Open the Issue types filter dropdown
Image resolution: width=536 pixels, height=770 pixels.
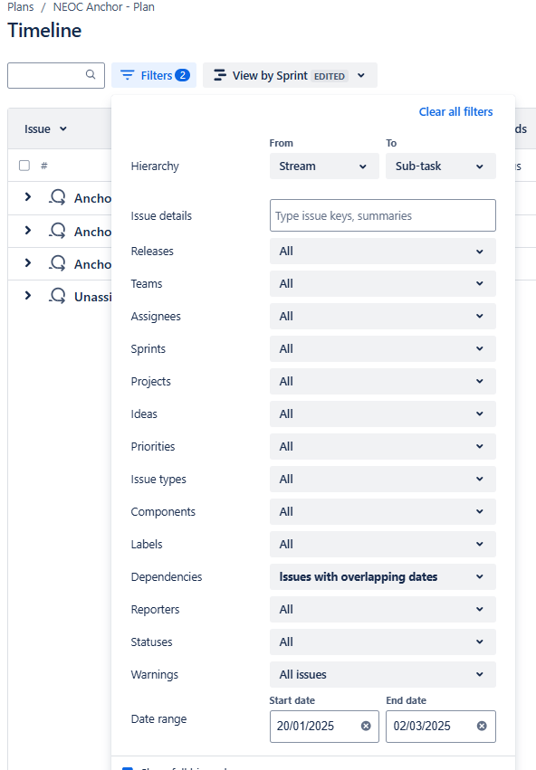pos(383,479)
